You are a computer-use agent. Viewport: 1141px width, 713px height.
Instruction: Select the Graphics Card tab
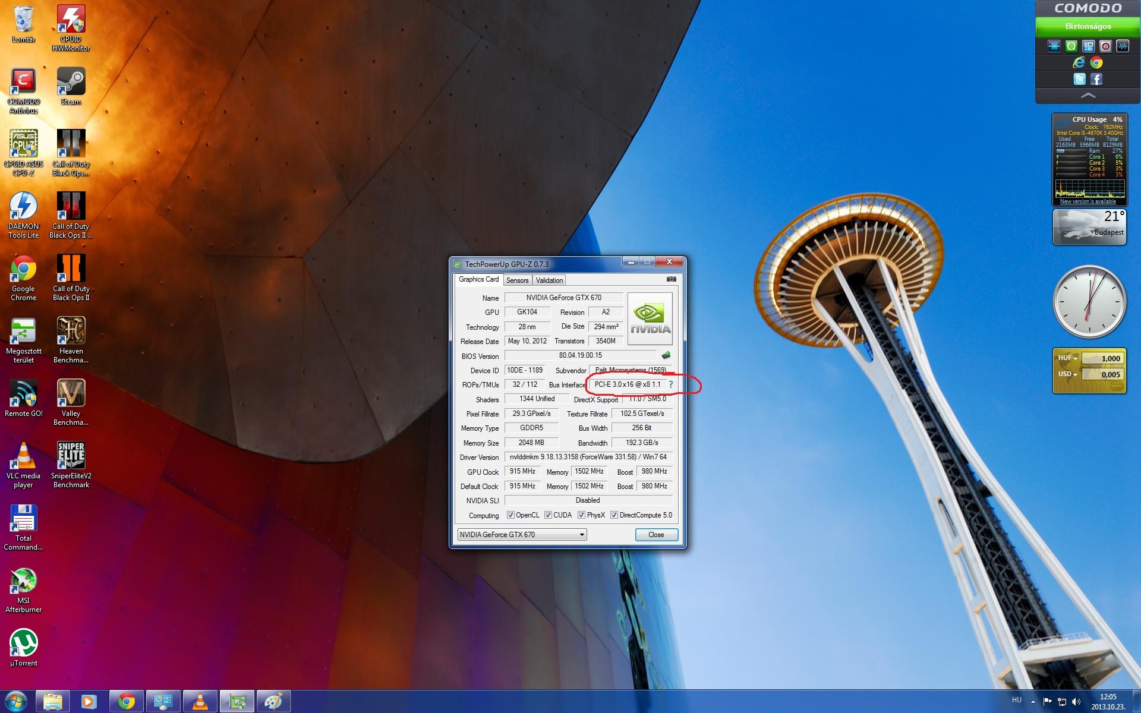click(x=479, y=279)
